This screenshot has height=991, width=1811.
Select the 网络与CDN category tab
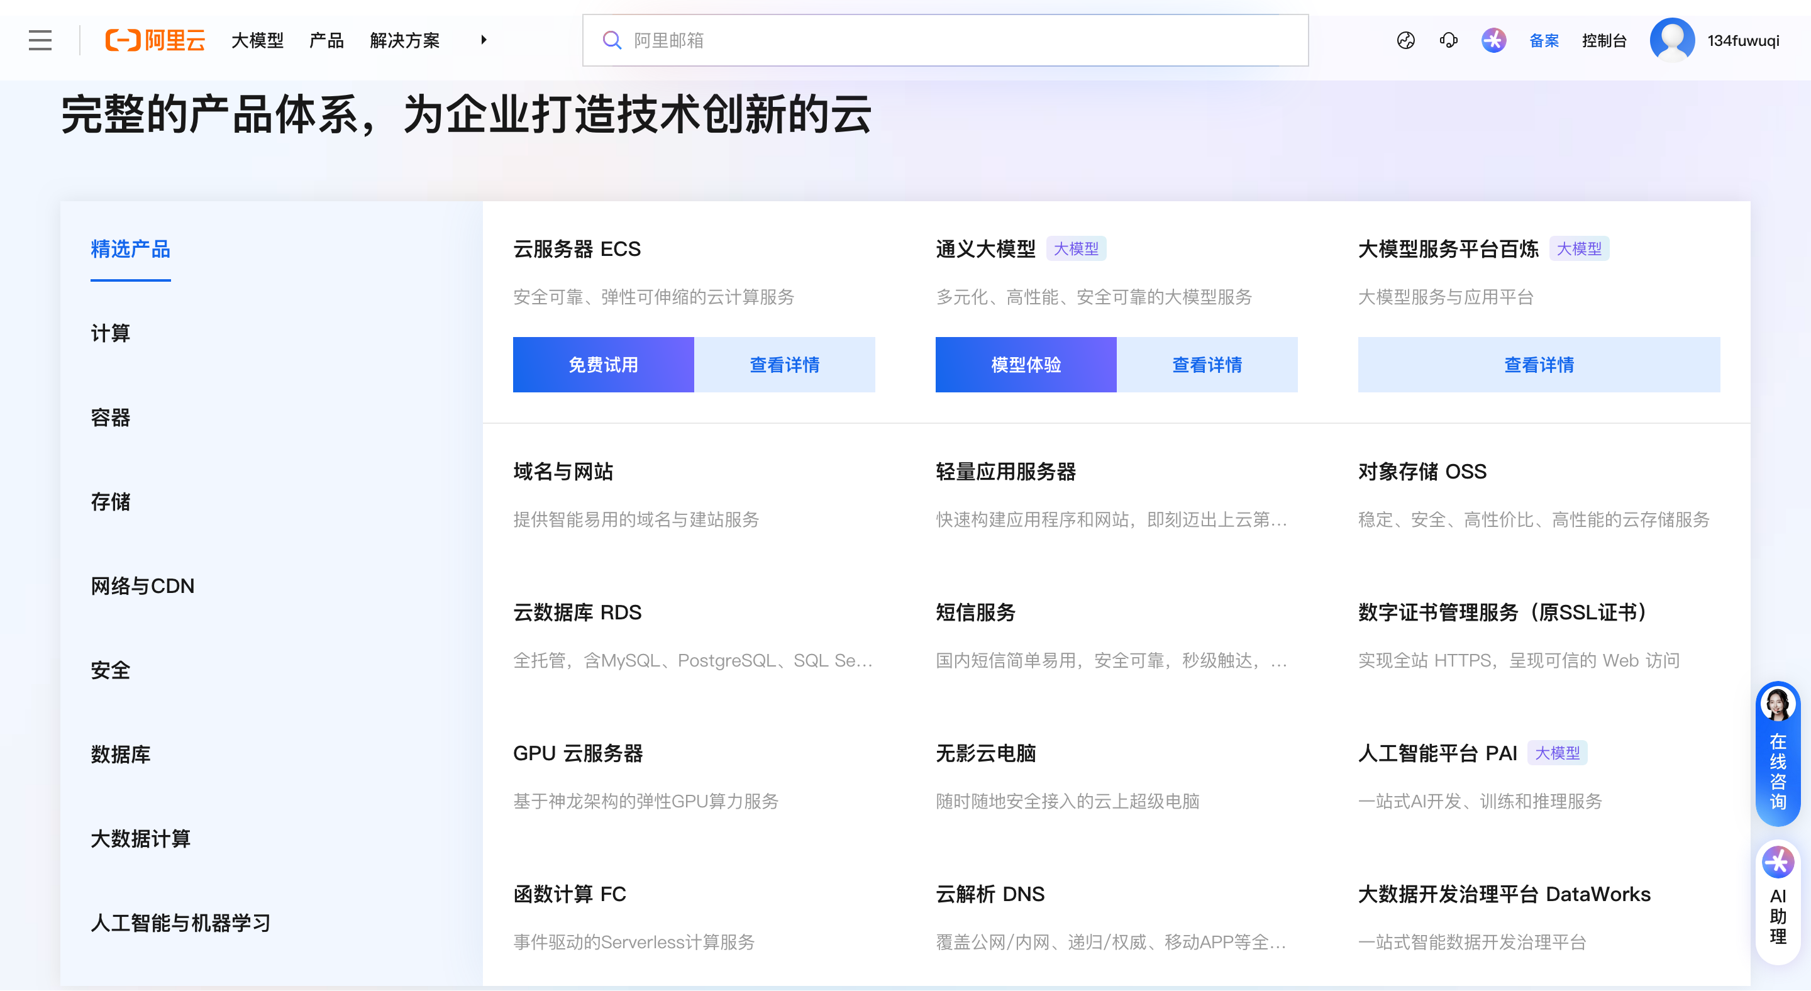point(143,585)
